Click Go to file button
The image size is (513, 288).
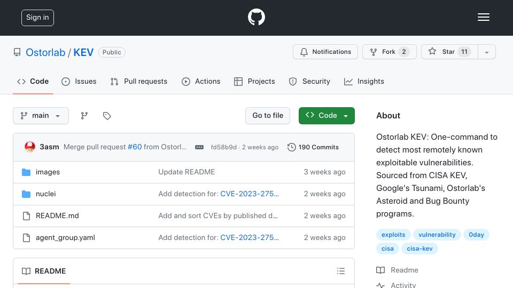(x=268, y=116)
